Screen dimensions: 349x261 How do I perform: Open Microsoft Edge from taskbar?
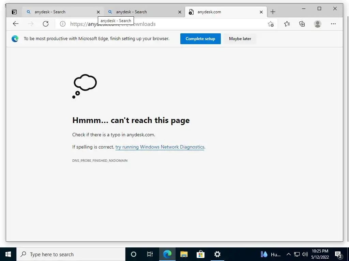click(x=167, y=254)
